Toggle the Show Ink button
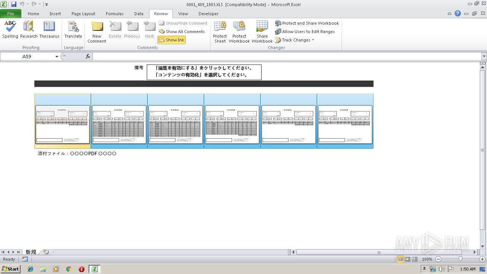 point(172,40)
